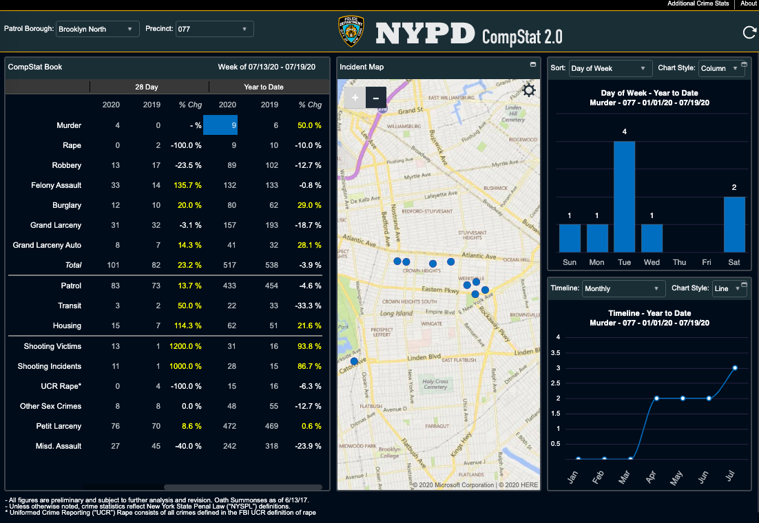Click the 28 Day column group header

coord(146,87)
